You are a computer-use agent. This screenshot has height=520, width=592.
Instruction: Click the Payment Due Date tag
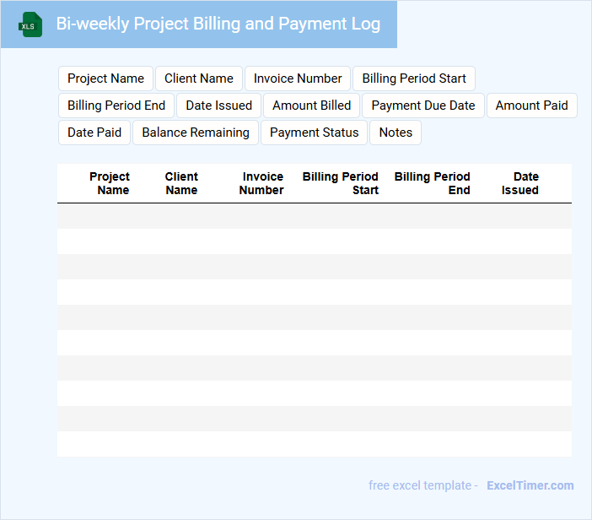pyautogui.click(x=423, y=106)
